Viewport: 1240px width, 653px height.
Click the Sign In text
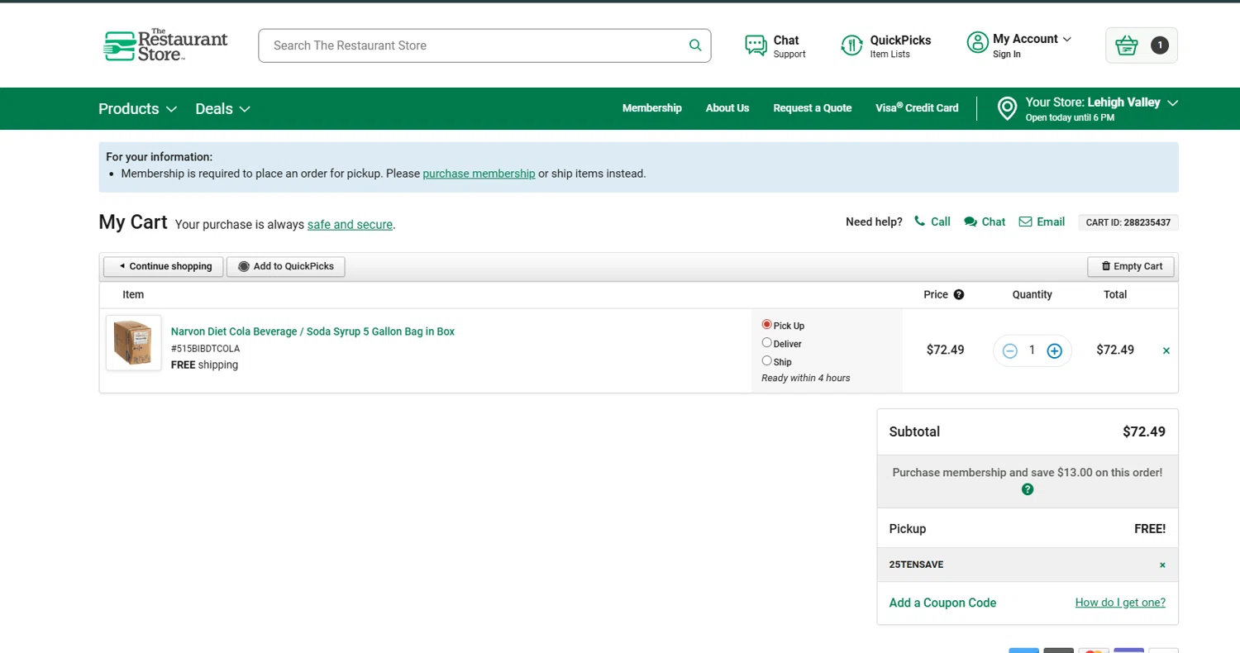pos(1007,55)
